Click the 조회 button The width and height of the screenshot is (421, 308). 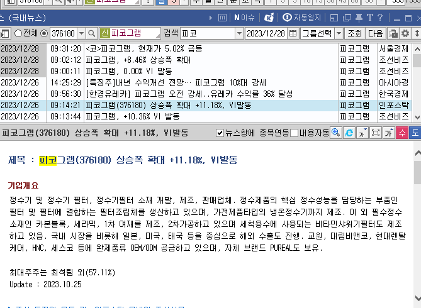coord(355,33)
